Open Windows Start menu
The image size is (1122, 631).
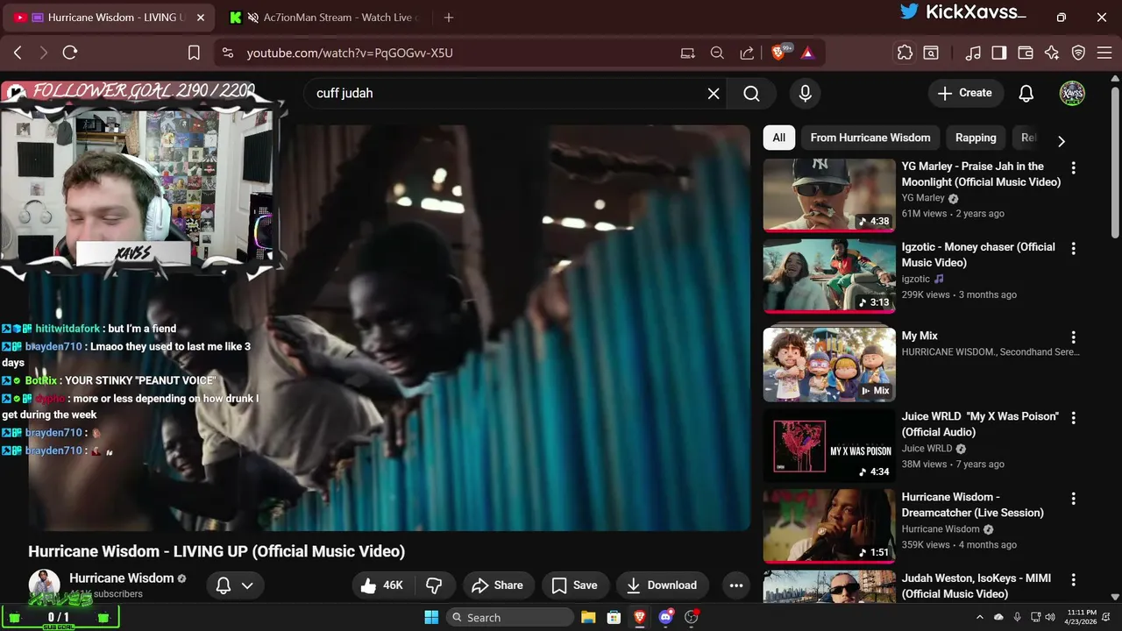[x=431, y=617]
